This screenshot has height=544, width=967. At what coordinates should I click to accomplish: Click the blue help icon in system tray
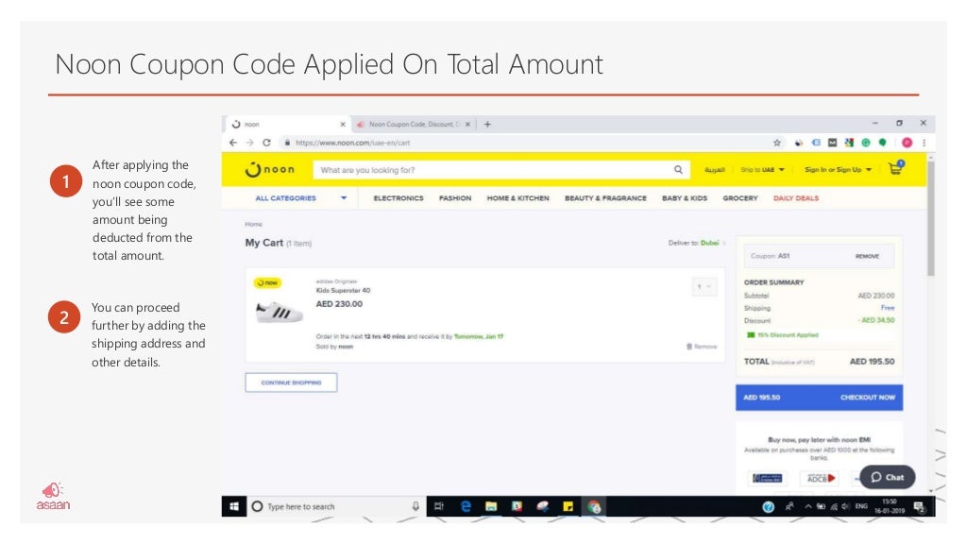point(769,507)
